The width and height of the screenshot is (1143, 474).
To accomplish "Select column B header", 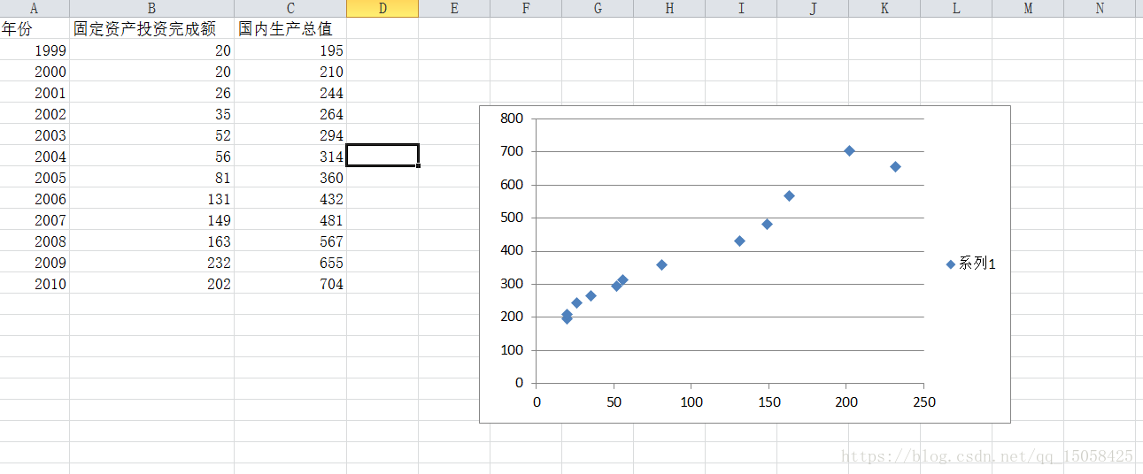I will (151, 8).
